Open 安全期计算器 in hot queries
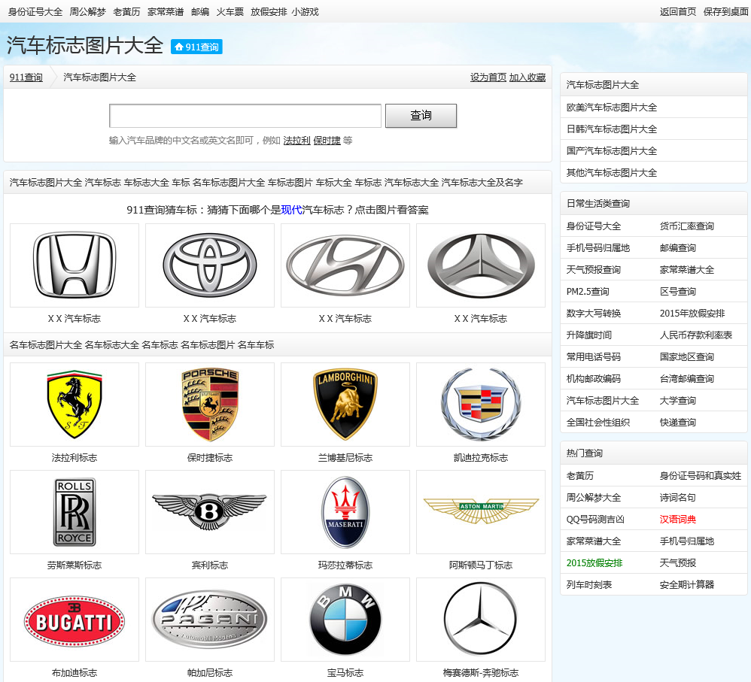Image resolution: width=751 pixels, height=682 pixels. pos(687,585)
